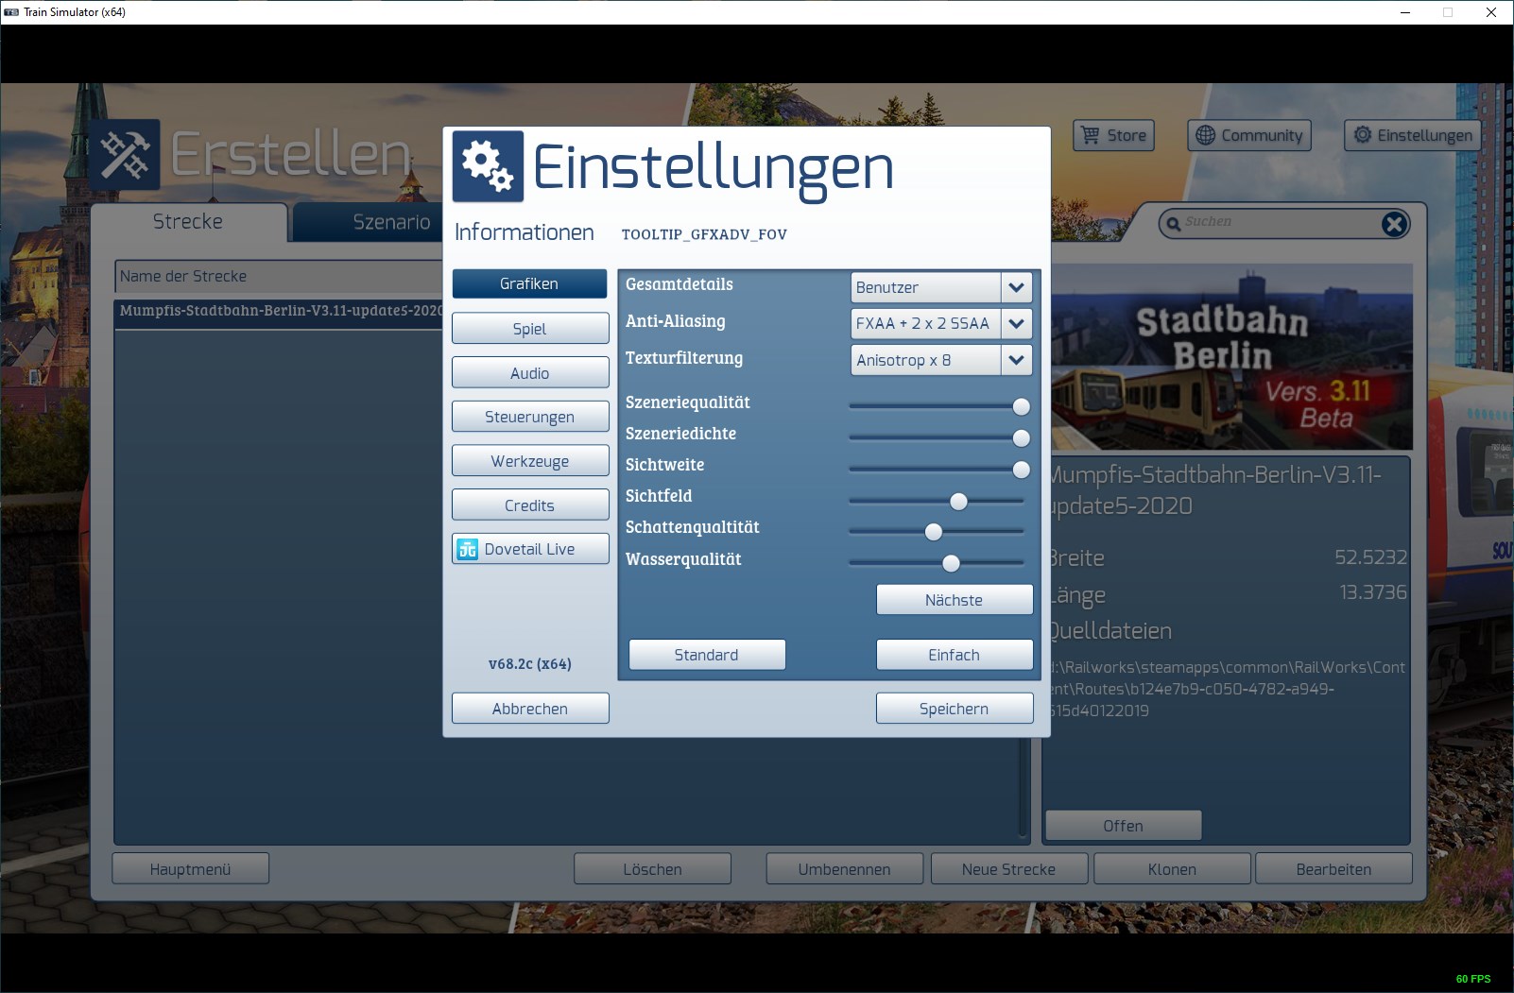
Task: Click the Umbenennen button
Action: tap(844, 869)
